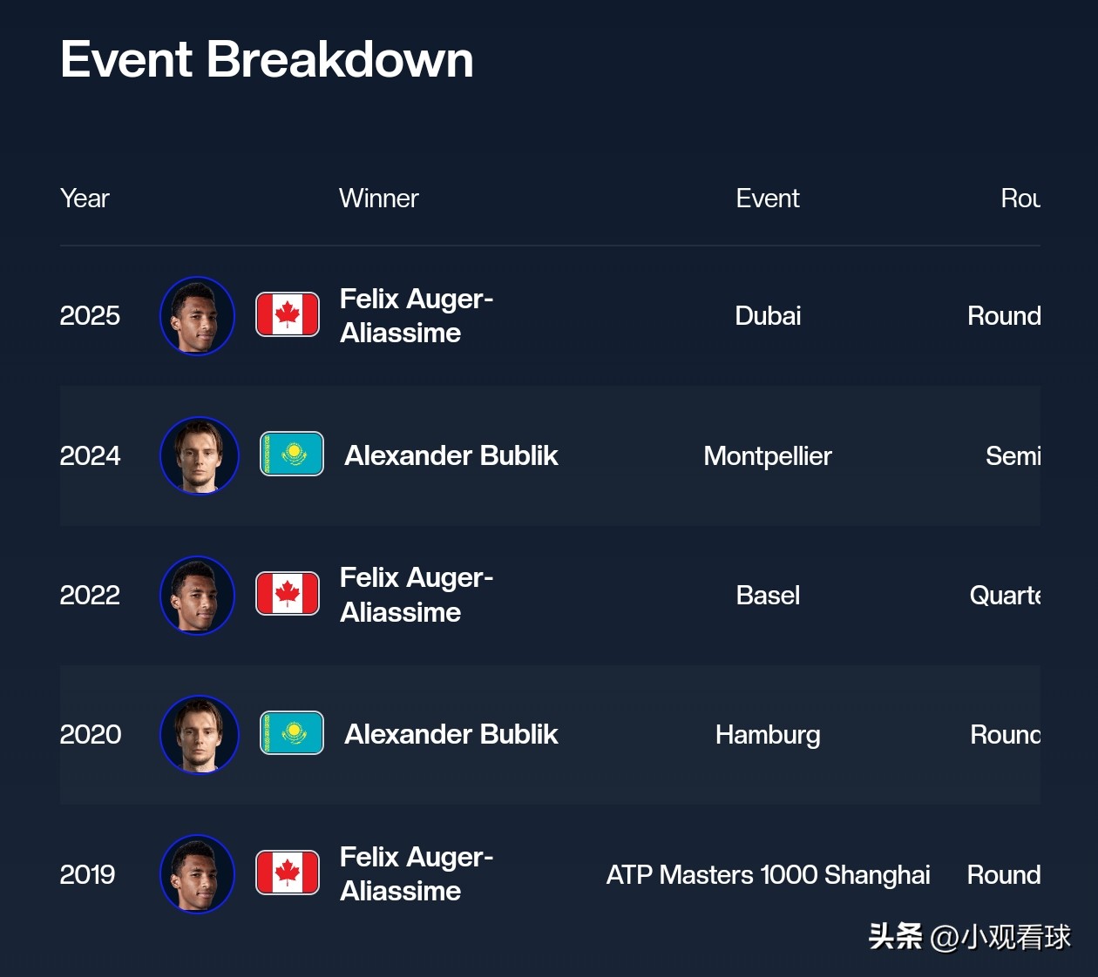Click the Winner column header

coord(379,199)
